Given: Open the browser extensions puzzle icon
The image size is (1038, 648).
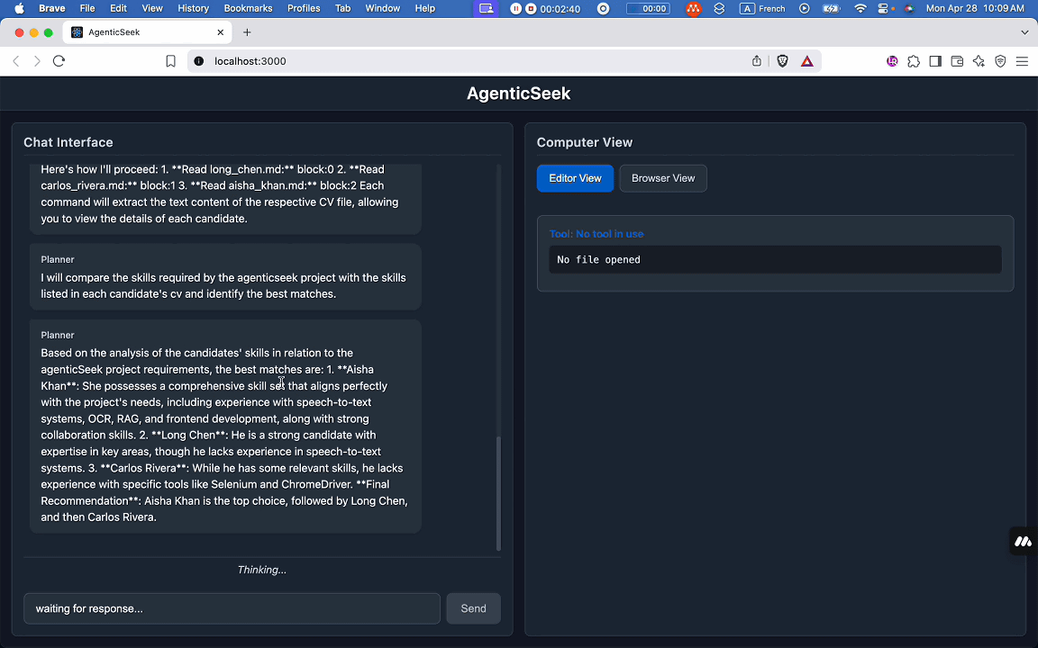Looking at the screenshot, I should coord(914,61).
